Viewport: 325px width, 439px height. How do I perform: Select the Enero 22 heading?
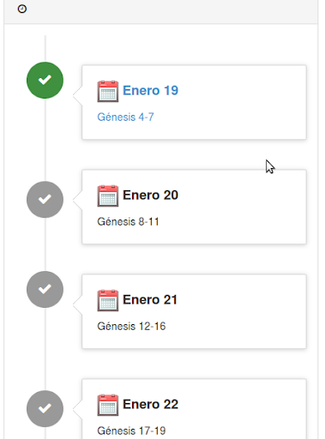pyautogui.click(x=150, y=405)
